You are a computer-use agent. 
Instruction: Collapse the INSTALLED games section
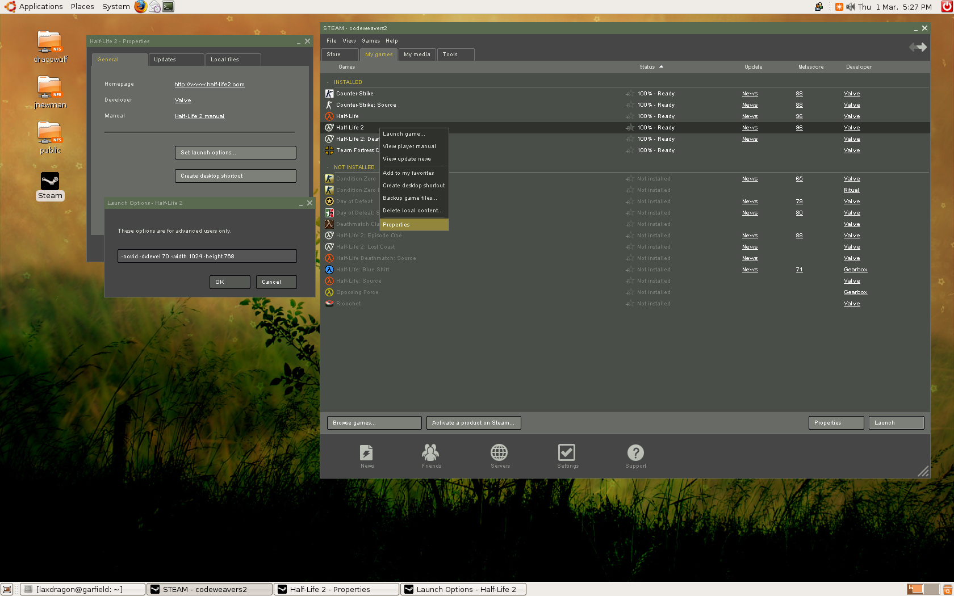[328, 82]
